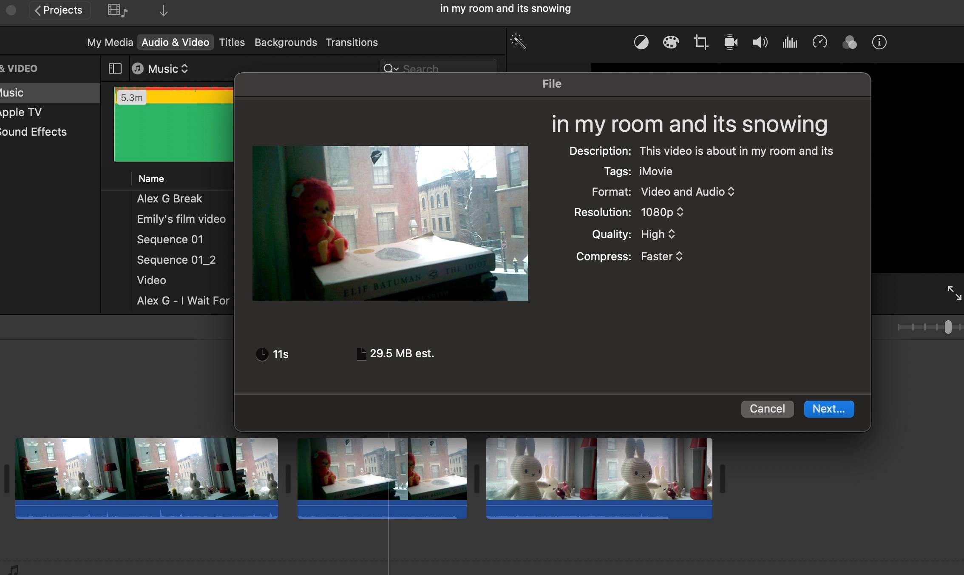Click the timeline zoom slider handle
964x575 pixels.
click(948, 327)
